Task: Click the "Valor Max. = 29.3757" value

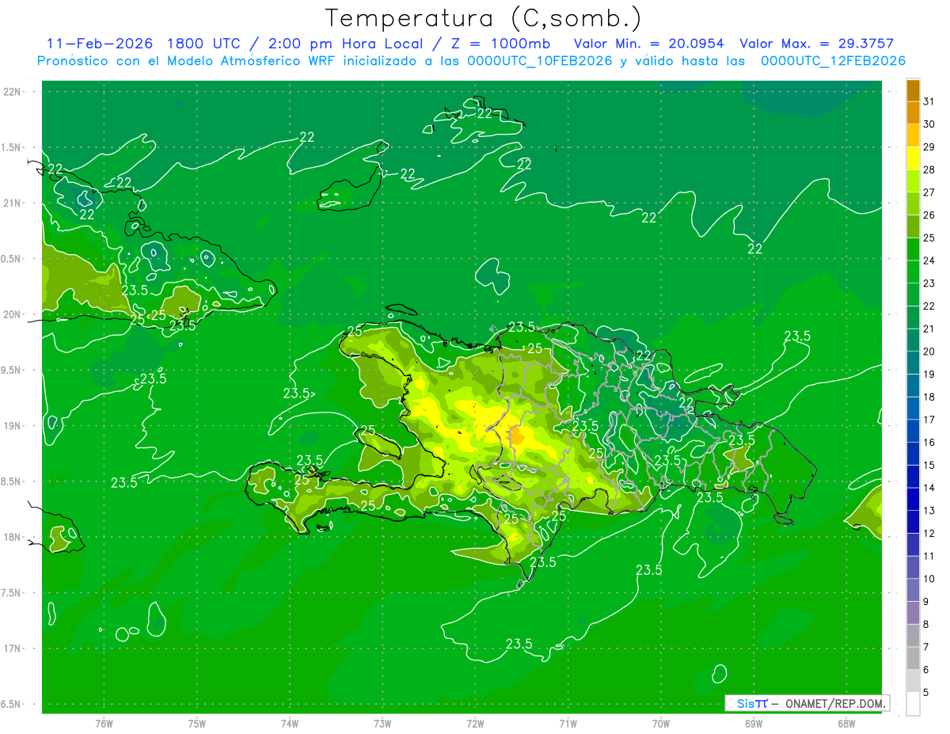Action: [816, 44]
